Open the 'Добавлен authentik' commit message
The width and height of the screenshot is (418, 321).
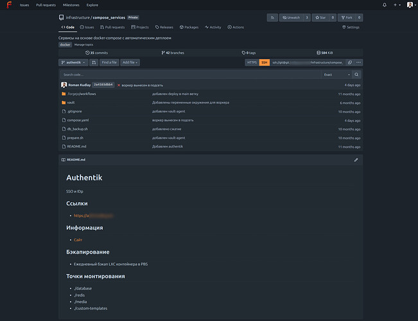tap(168, 146)
